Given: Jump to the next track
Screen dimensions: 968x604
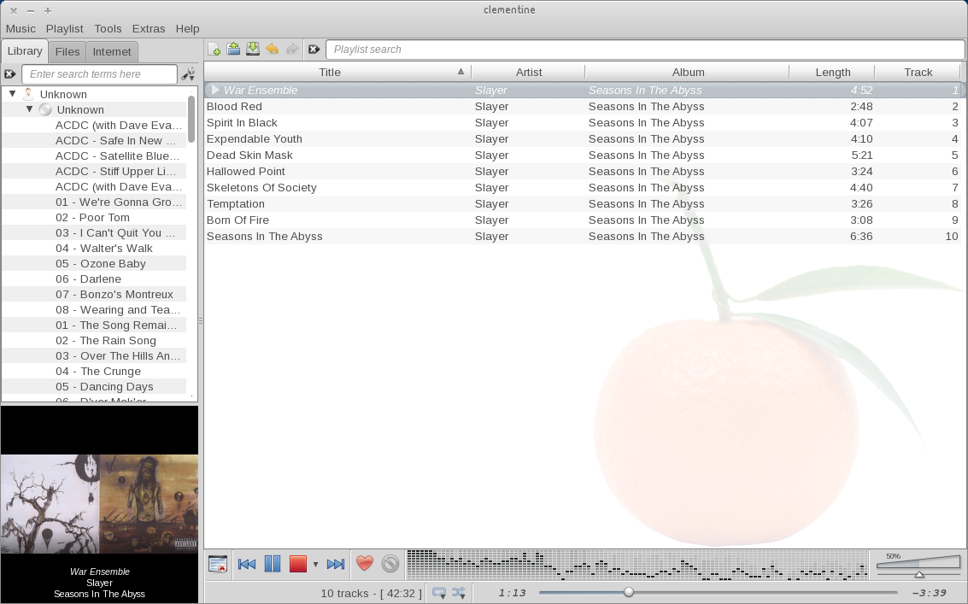Looking at the screenshot, I should 336,564.
